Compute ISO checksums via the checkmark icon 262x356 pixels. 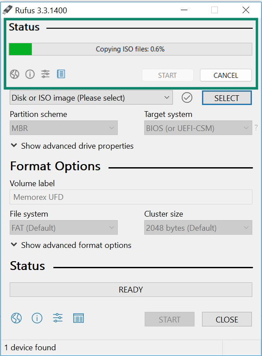coord(187,97)
